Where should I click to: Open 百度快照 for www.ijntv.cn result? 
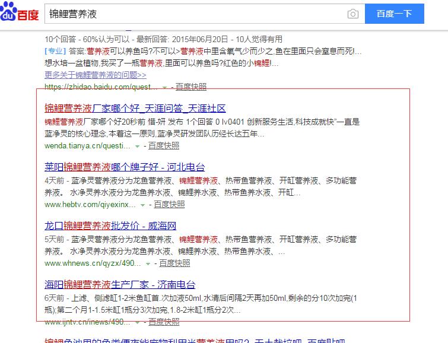tap(164, 322)
